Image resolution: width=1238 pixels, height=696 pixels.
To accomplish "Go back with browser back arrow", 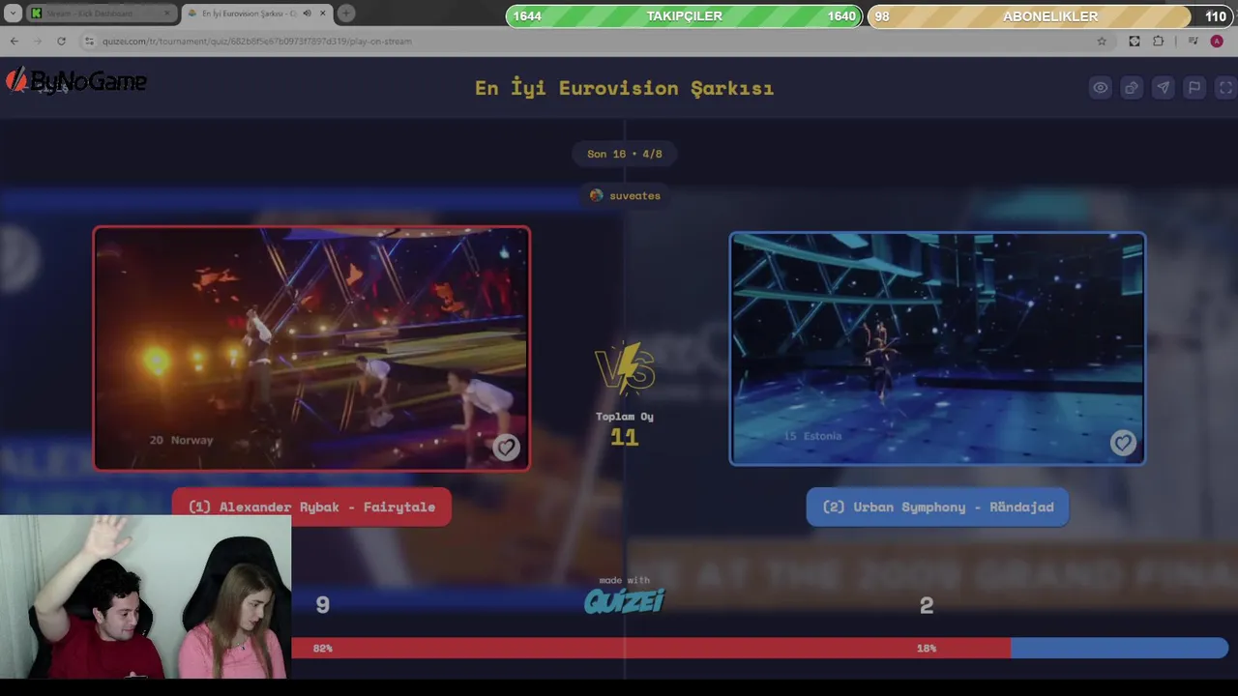I will (14, 42).
